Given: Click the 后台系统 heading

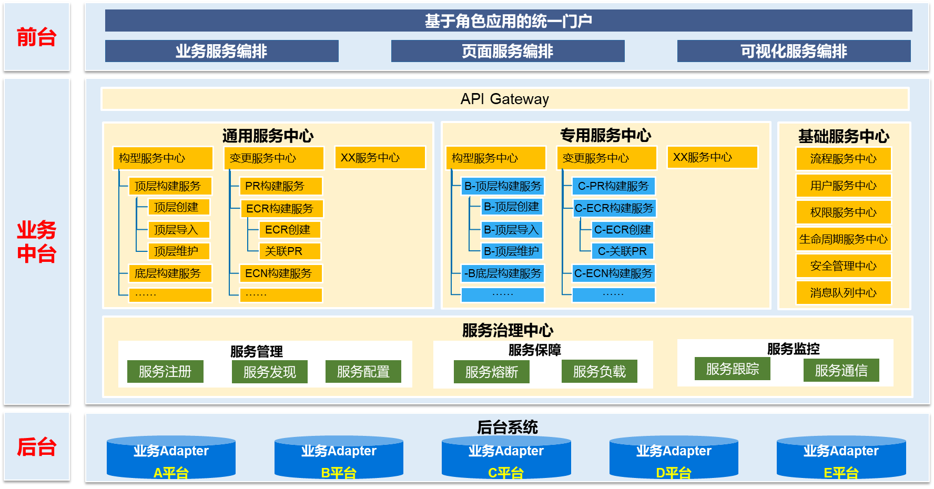Looking at the screenshot, I should tap(507, 427).
